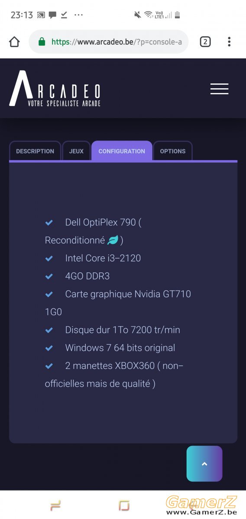
Task: Open the Jeux tab
Action: (76, 151)
